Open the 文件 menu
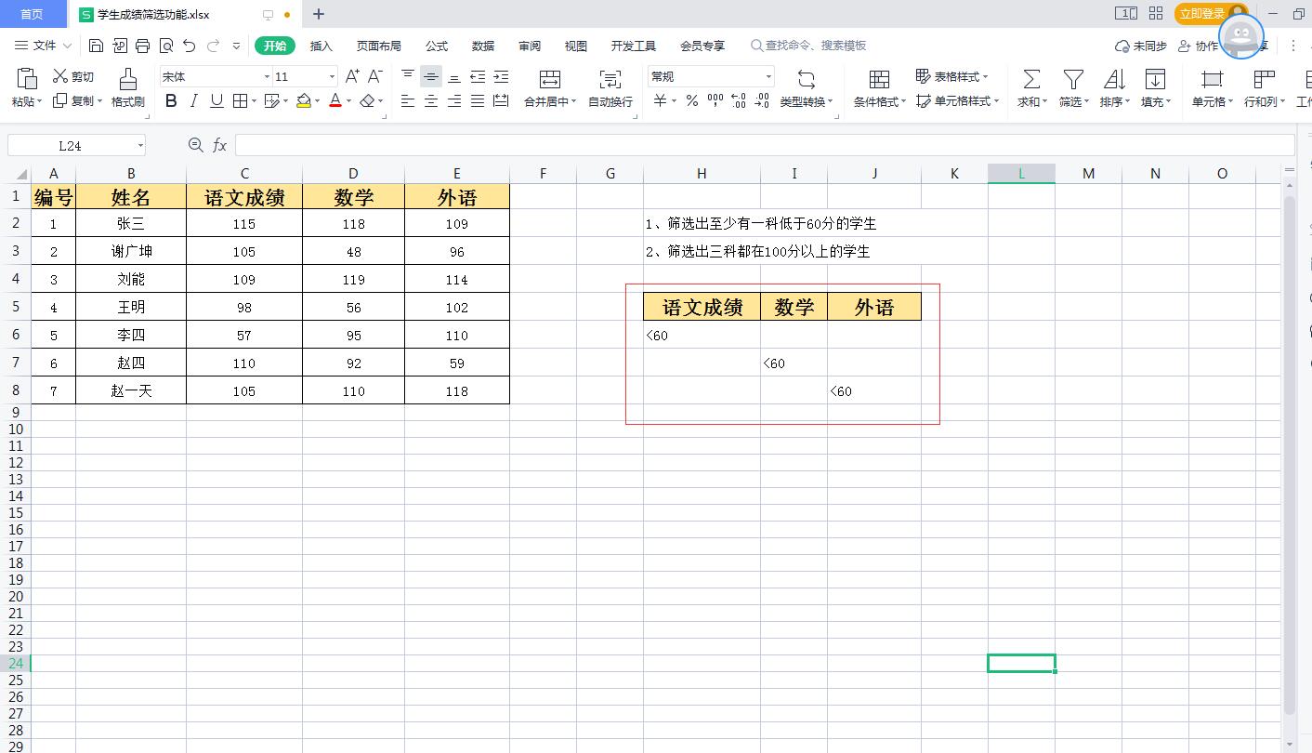The image size is (1312, 753). (44, 46)
